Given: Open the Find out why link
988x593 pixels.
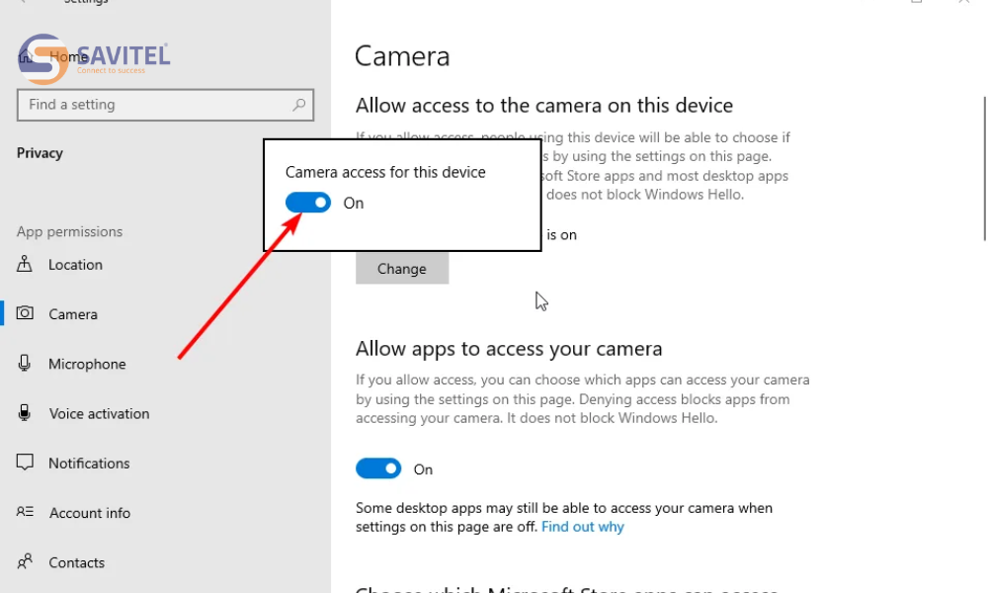Looking at the screenshot, I should coord(582,527).
